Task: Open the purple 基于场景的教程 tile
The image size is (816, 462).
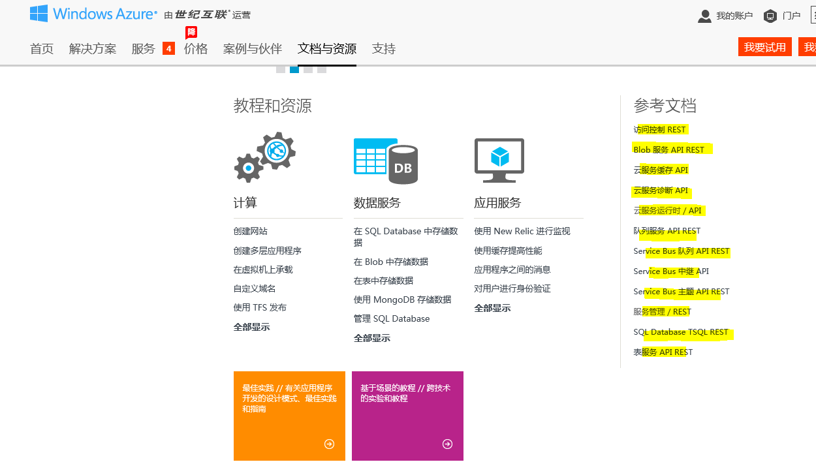Action: 407,416
